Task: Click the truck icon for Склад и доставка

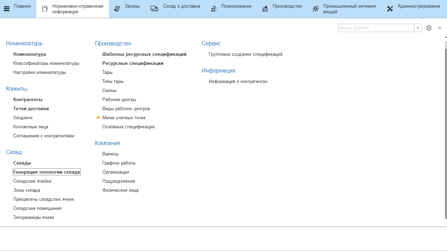Action: click(x=154, y=9)
